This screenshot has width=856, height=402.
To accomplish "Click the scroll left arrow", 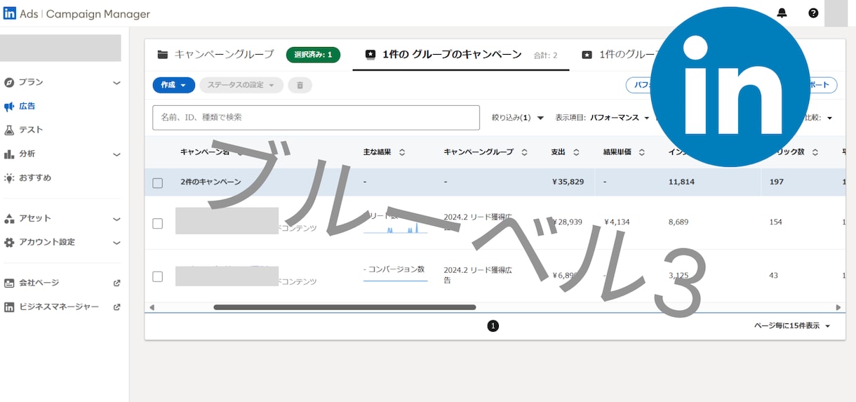I will [x=151, y=307].
